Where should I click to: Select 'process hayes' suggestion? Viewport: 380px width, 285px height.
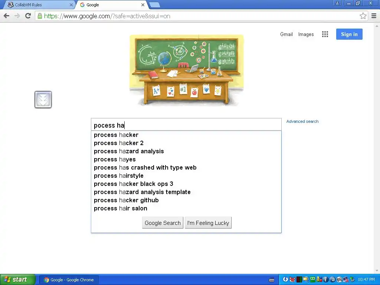(x=186, y=160)
